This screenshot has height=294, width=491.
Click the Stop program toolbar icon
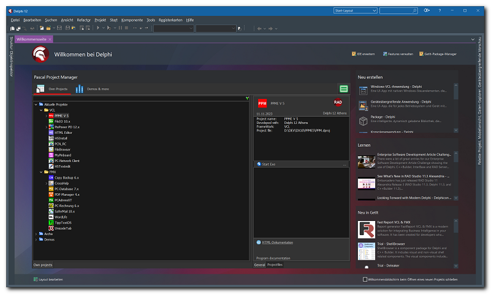[126, 28]
